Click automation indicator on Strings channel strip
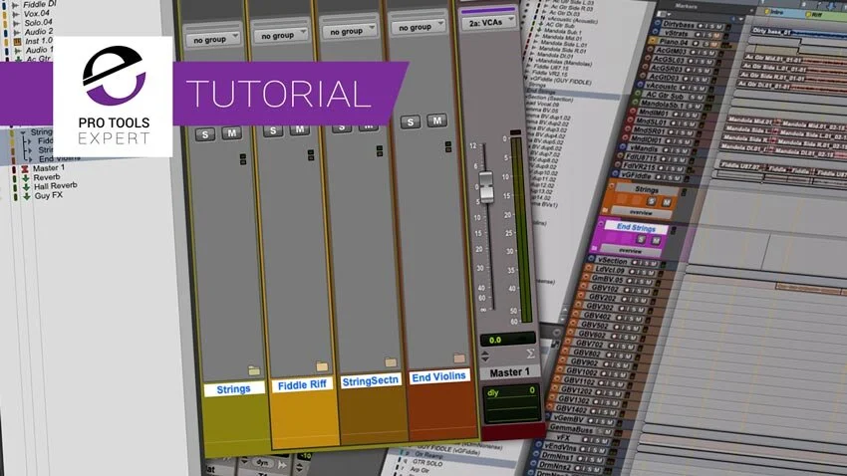Viewport: 847px width, 476px height. [x=243, y=159]
